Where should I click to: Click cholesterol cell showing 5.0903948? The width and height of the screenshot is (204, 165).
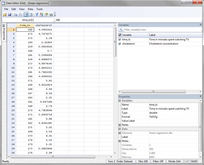click(x=44, y=149)
